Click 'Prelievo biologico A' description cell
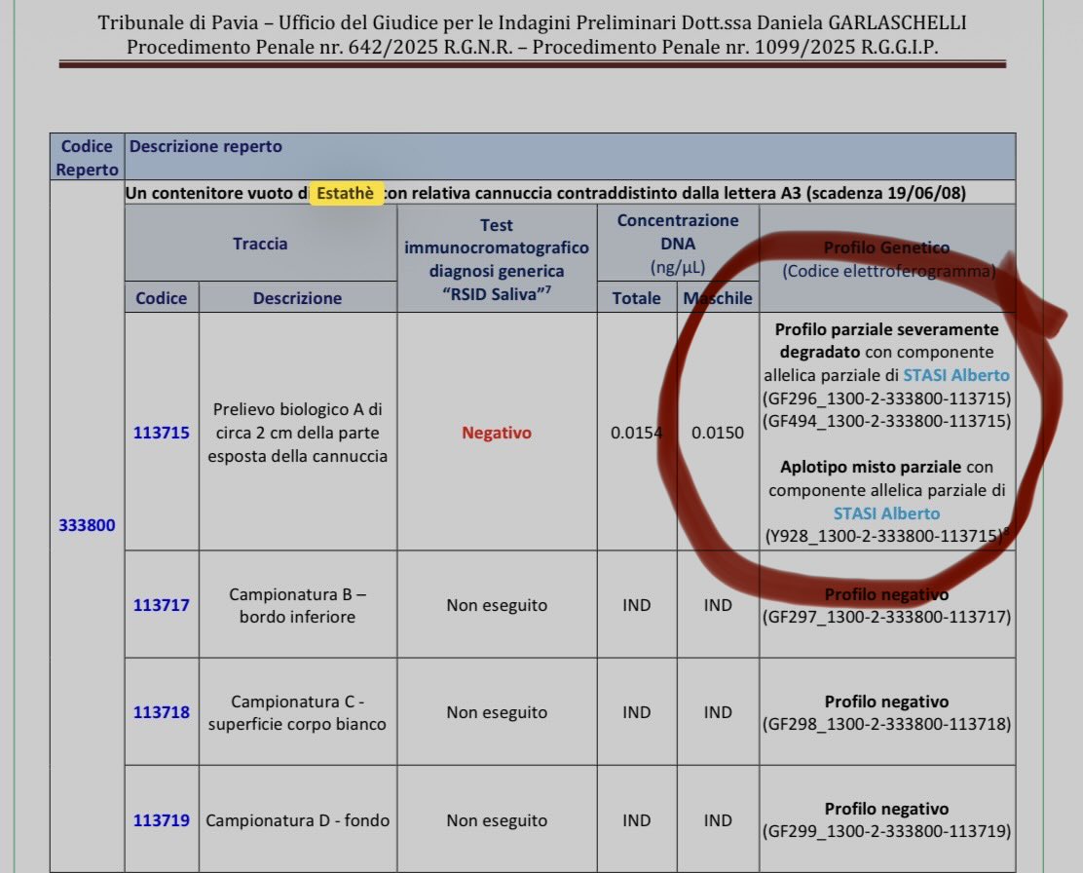1083x873 pixels. click(298, 433)
